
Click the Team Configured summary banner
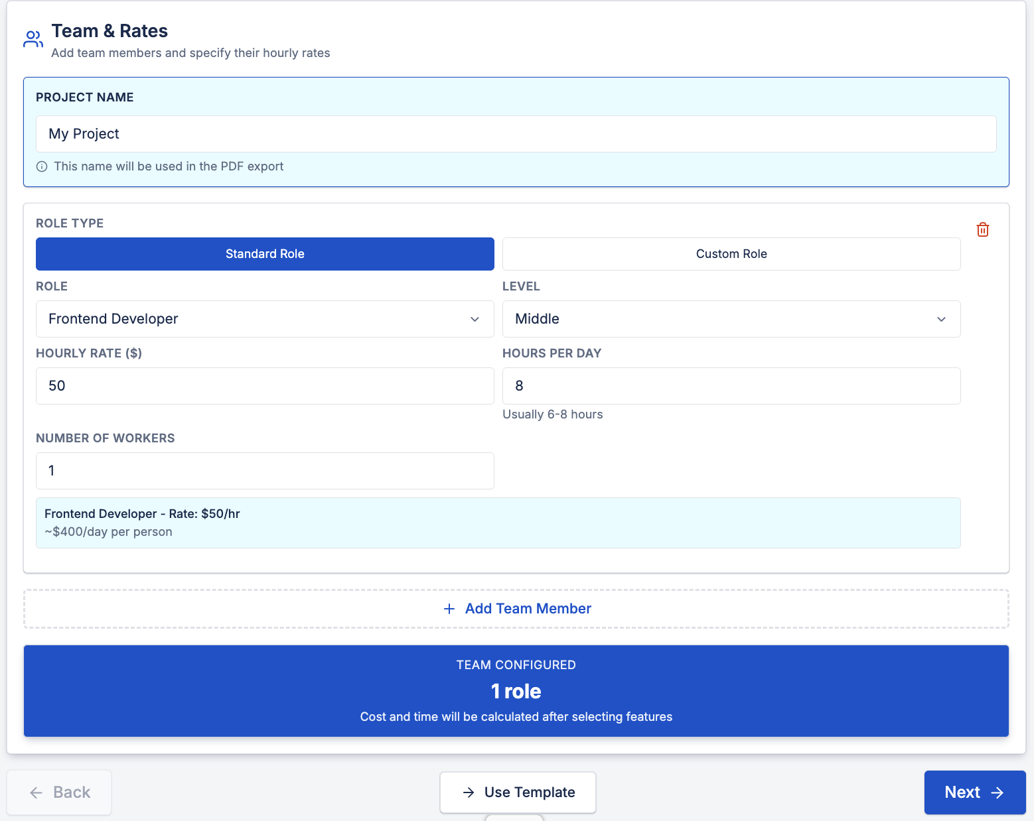516,691
